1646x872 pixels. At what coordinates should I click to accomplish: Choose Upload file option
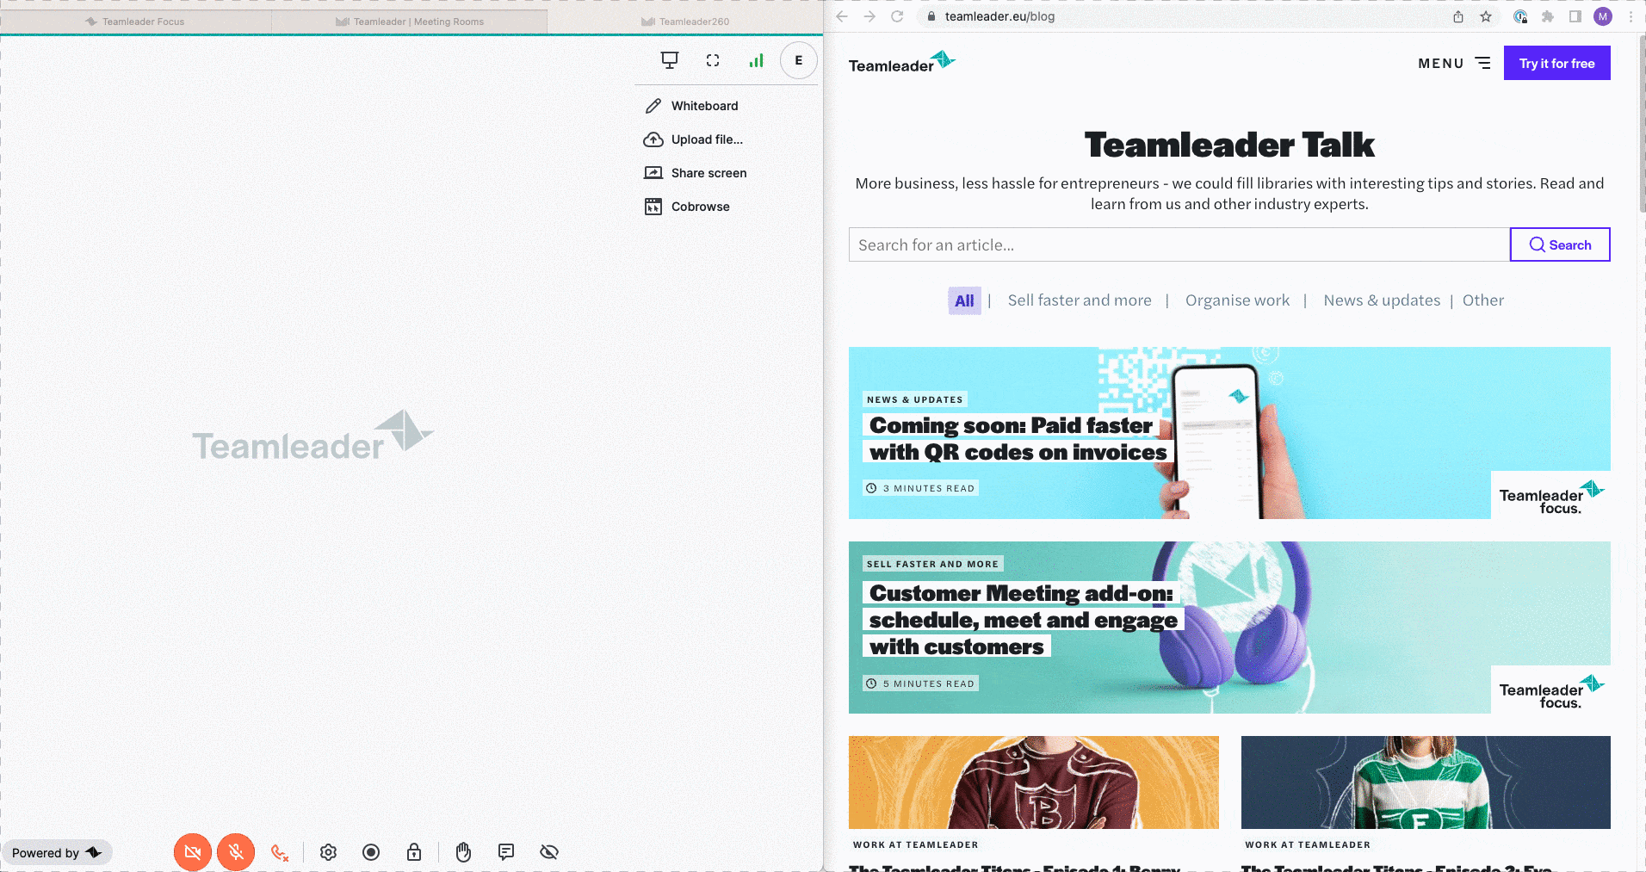pos(693,139)
